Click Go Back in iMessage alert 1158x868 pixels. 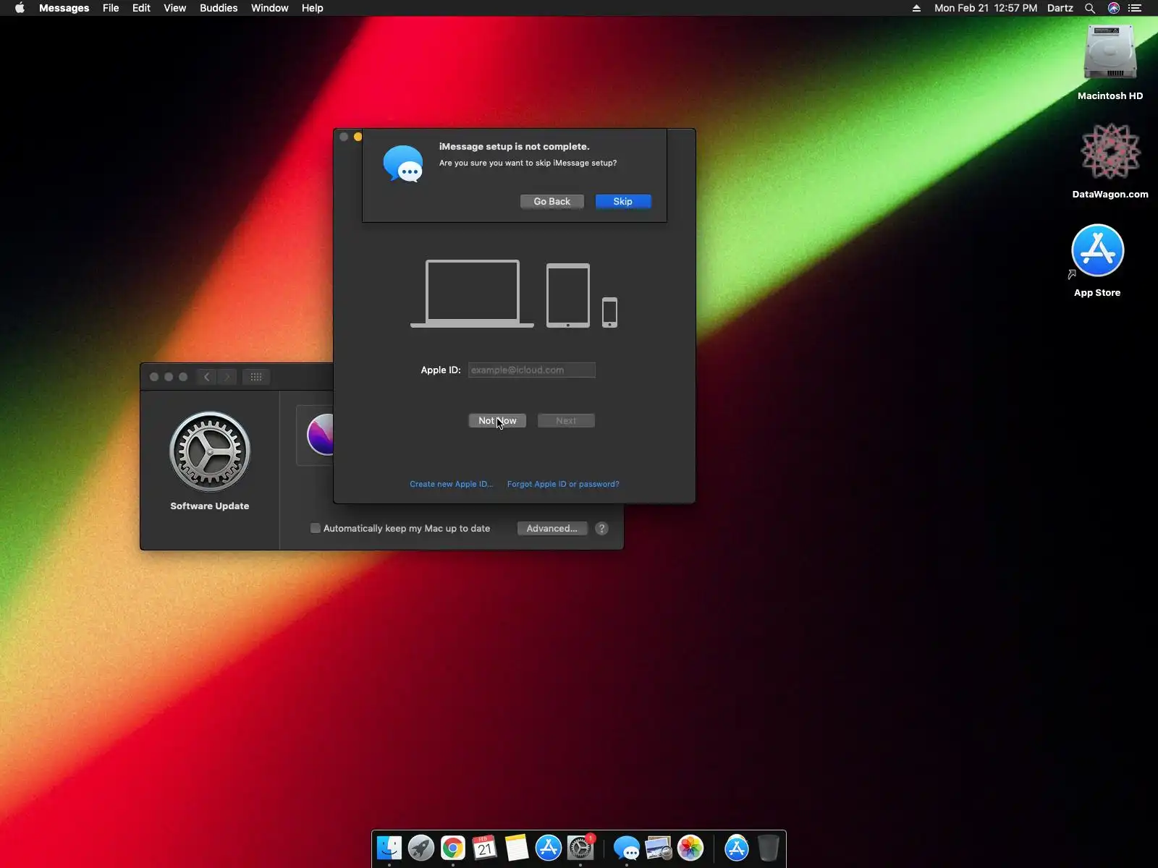coord(552,202)
